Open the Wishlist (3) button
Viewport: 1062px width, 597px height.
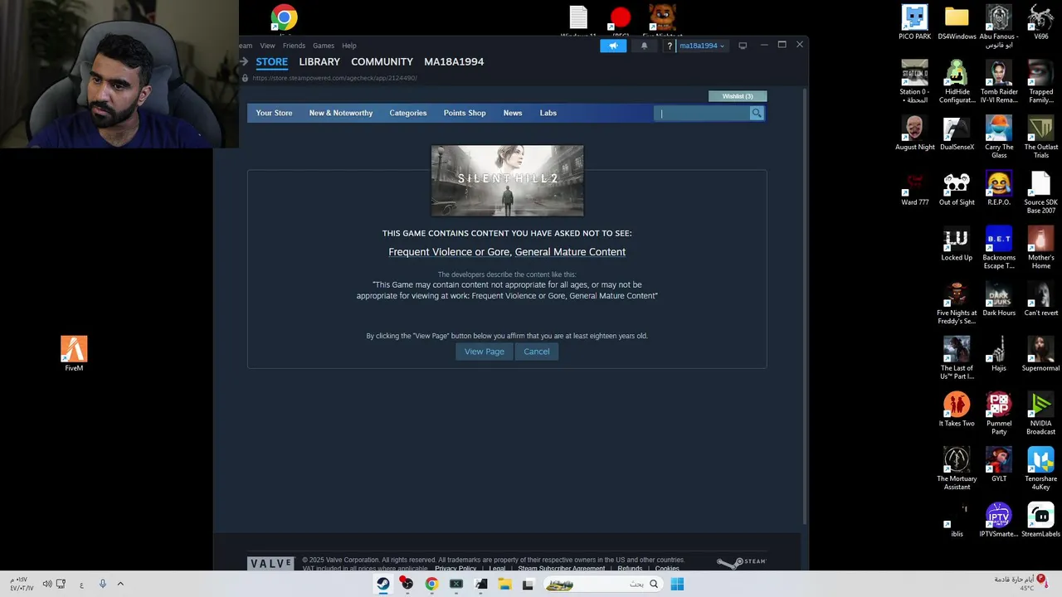(738, 96)
